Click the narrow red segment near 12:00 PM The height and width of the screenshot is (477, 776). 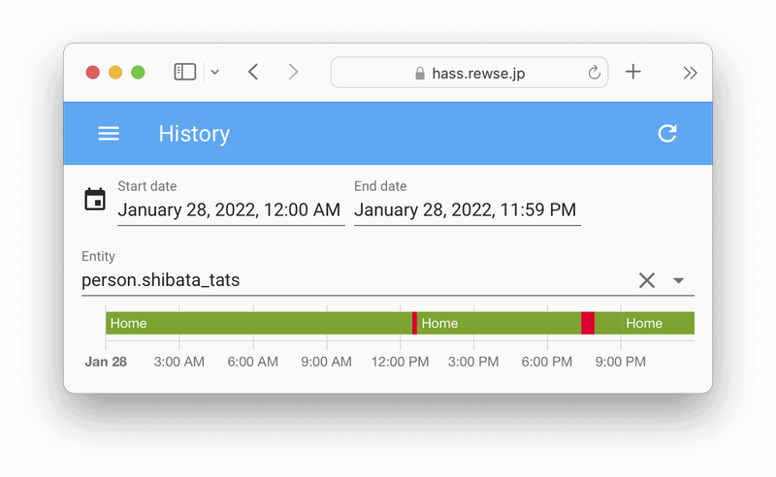pyautogui.click(x=414, y=323)
